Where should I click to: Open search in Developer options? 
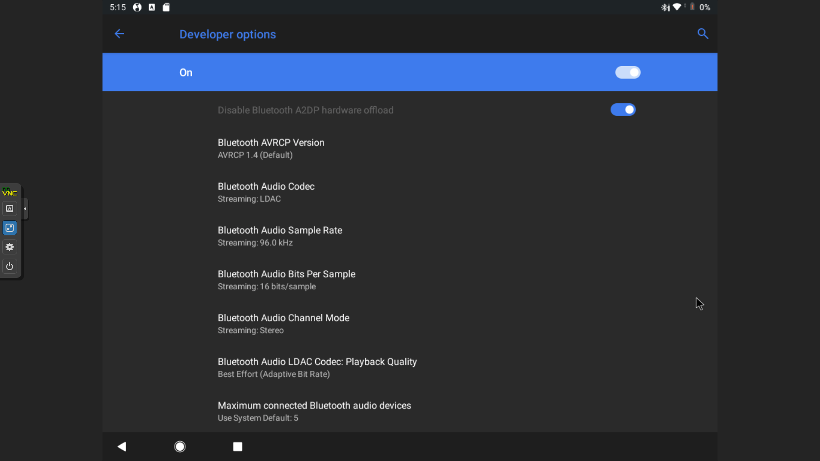(703, 34)
